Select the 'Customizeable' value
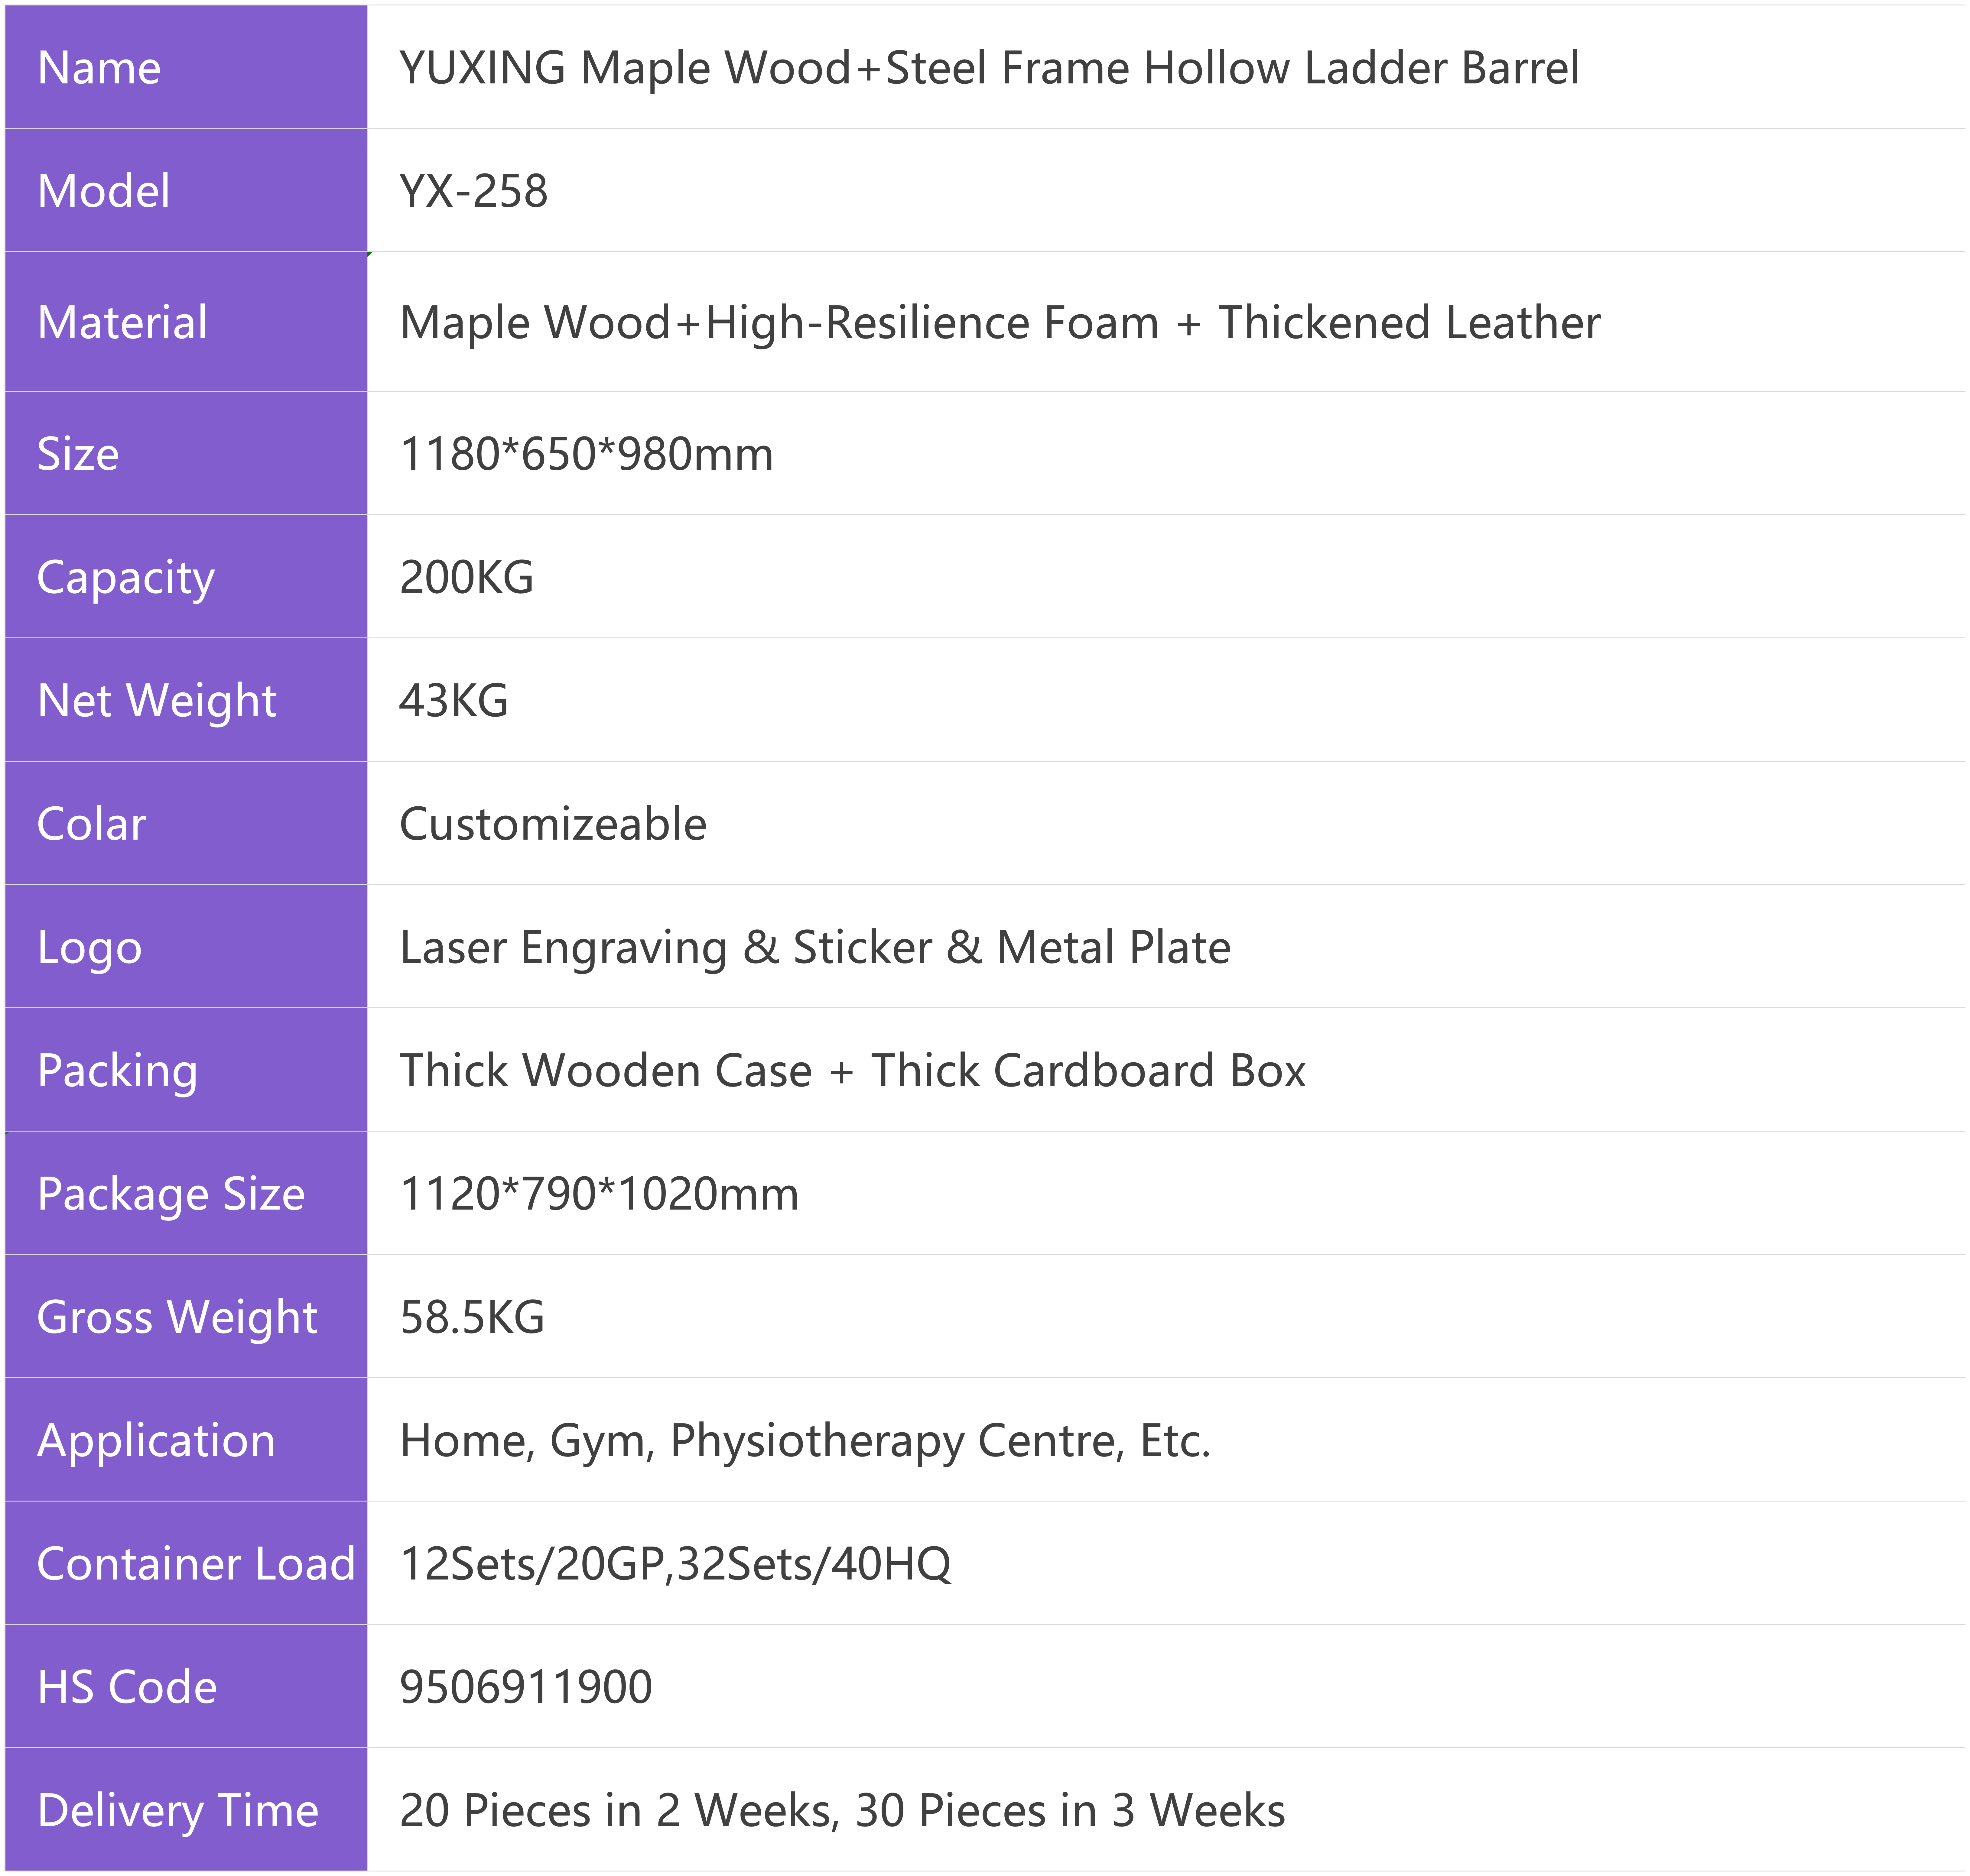 (x=553, y=824)
